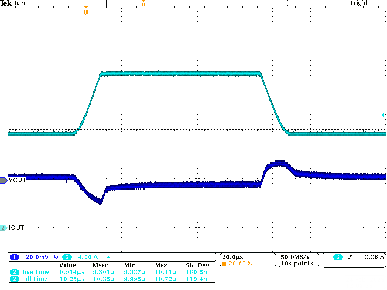The width and height of the screenshot is (387, 290).
Task: Click the channel 2 ground marker beside IOUT
Action: click(3, 228)
